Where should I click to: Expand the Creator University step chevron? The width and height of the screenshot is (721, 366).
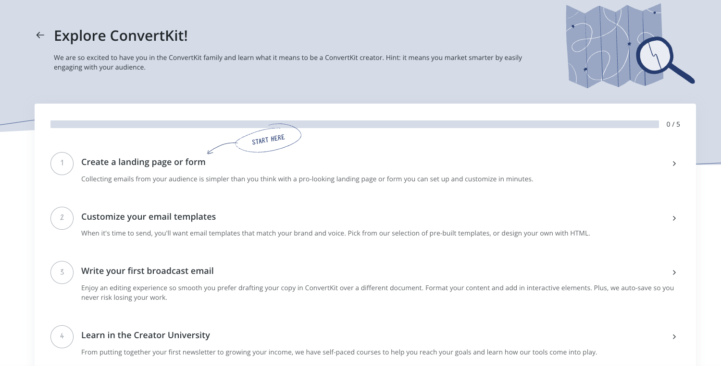tap(674, 337)
